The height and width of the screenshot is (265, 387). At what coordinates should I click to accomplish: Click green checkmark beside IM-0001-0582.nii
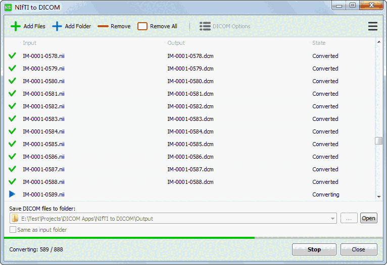pos(12,106)
